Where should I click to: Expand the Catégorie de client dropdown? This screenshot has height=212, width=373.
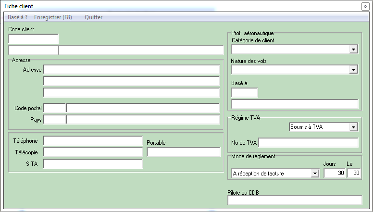354,49
